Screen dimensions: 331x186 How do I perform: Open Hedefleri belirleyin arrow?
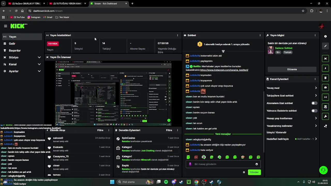(316, 139)
